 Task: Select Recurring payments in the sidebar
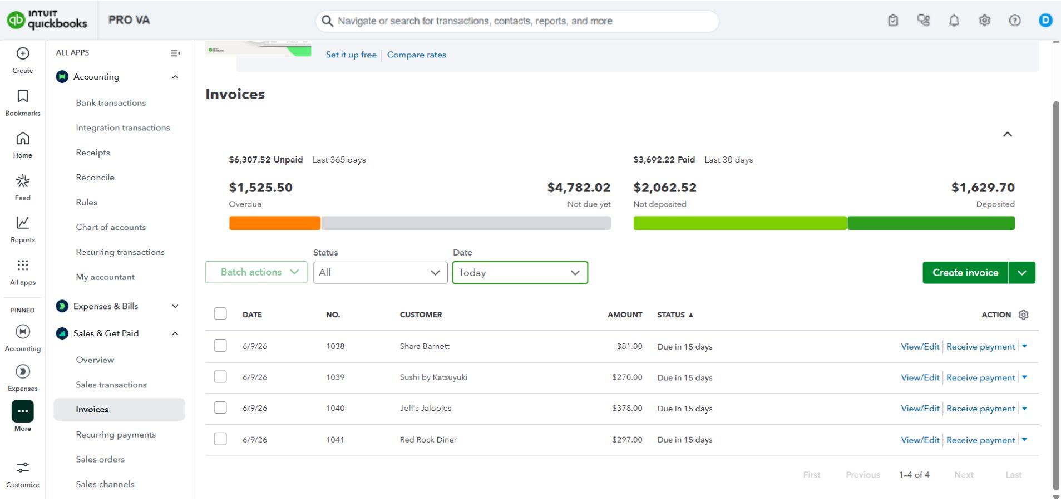116,435
